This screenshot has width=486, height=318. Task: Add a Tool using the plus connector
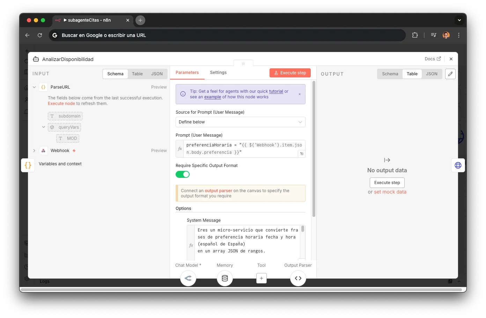tap(261, 278)
